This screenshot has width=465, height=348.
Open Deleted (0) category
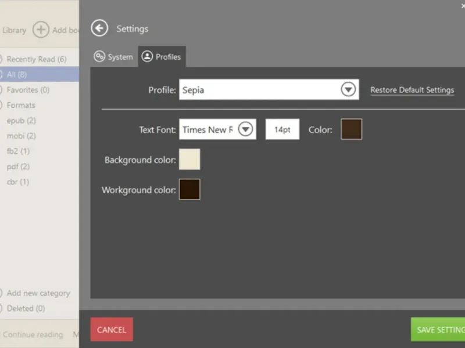click(26, 309)
